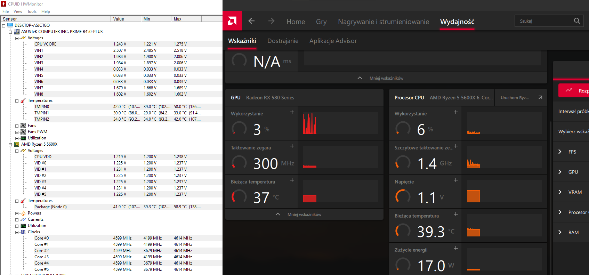Expand the VRAM metrics section

[x=560, y=192]
